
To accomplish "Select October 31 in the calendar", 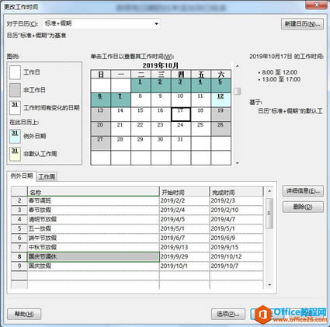I will [181, 143].
